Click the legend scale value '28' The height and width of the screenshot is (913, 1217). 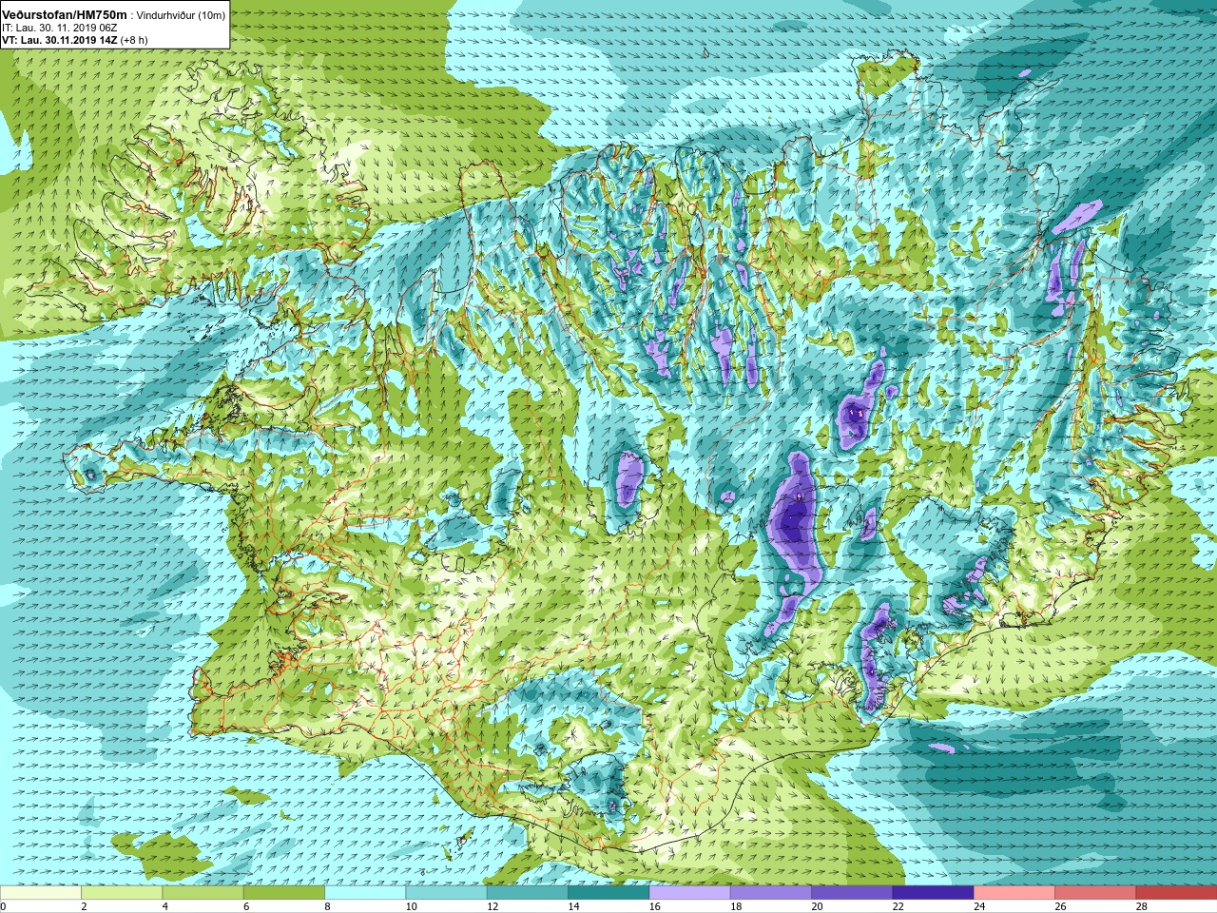(1142, 906)
